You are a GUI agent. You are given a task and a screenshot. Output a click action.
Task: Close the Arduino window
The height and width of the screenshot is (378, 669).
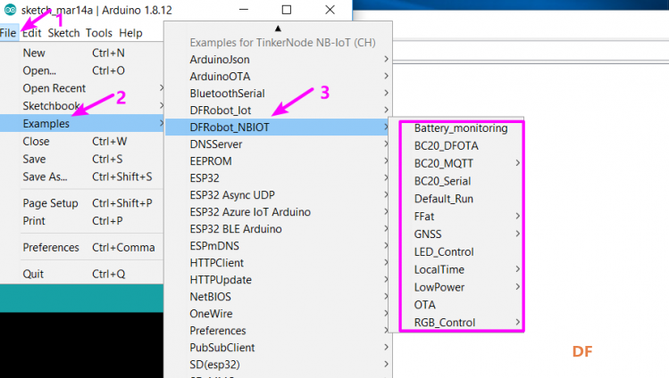pos(330,10)
